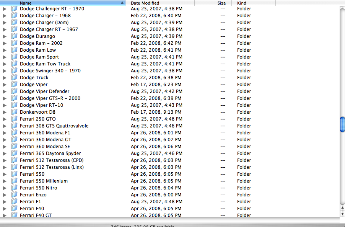The width and height of the screenshot is (345, 227).
Task: Select the name "Ferrari 365 Daytona Spyder"
Action: click(x=50, y=154)
